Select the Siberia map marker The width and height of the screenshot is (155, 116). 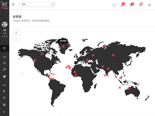tap(113, 55)
